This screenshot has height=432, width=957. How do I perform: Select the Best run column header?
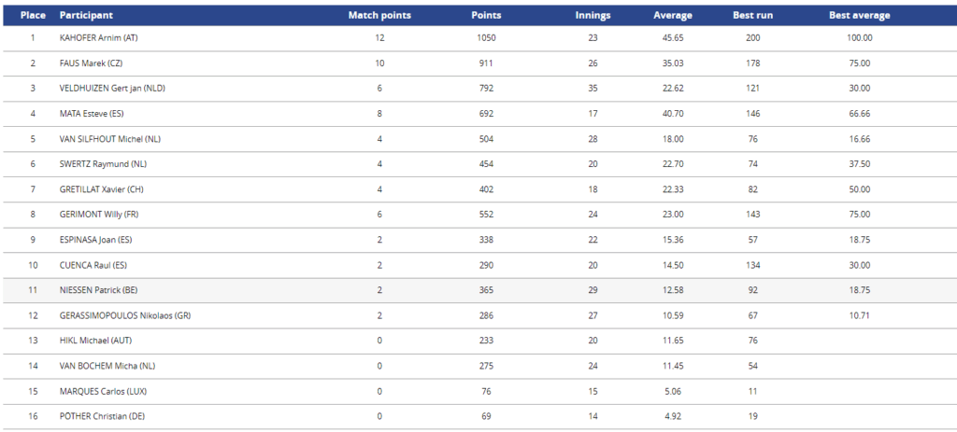coord(752,16)
